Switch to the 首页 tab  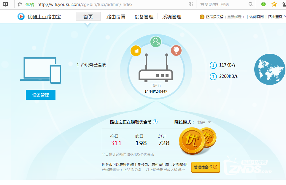pyautogui.click(x=88, y=17)
